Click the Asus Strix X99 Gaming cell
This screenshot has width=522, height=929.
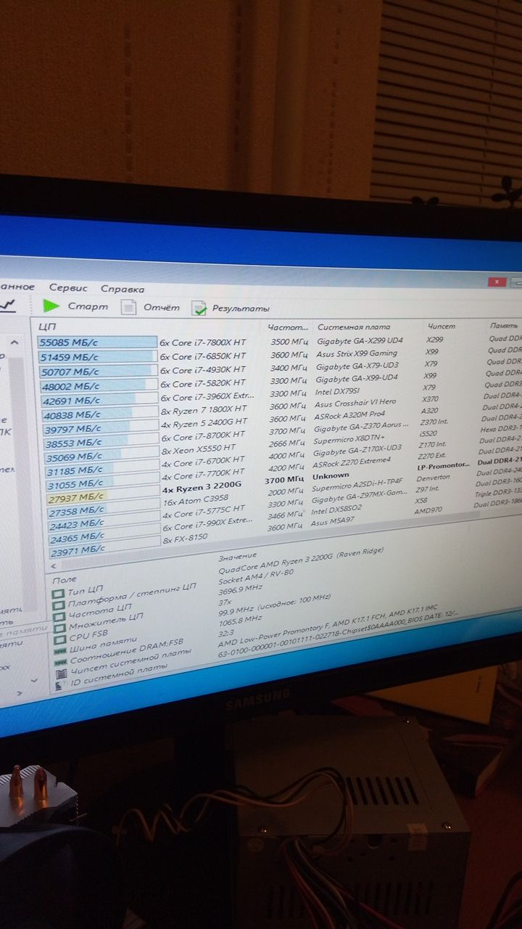[x=356, y=353]
